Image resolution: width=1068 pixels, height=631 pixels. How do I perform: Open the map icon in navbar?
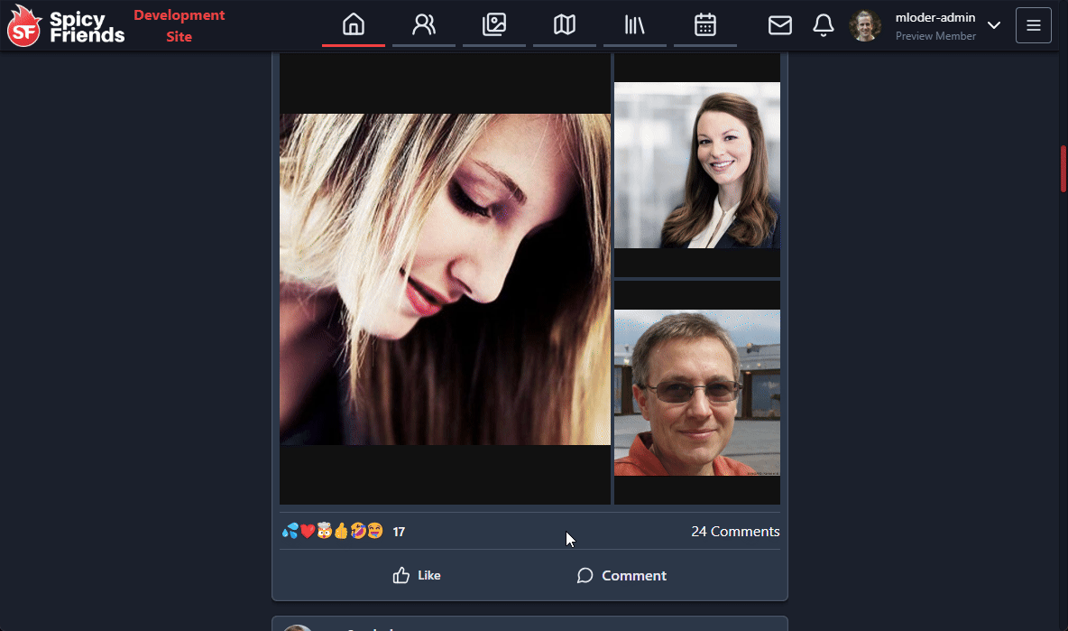click(565, 25)
